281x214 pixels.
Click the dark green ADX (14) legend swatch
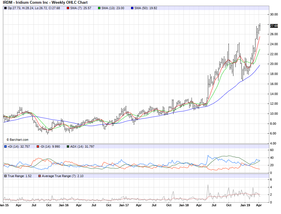coord(68,146)
